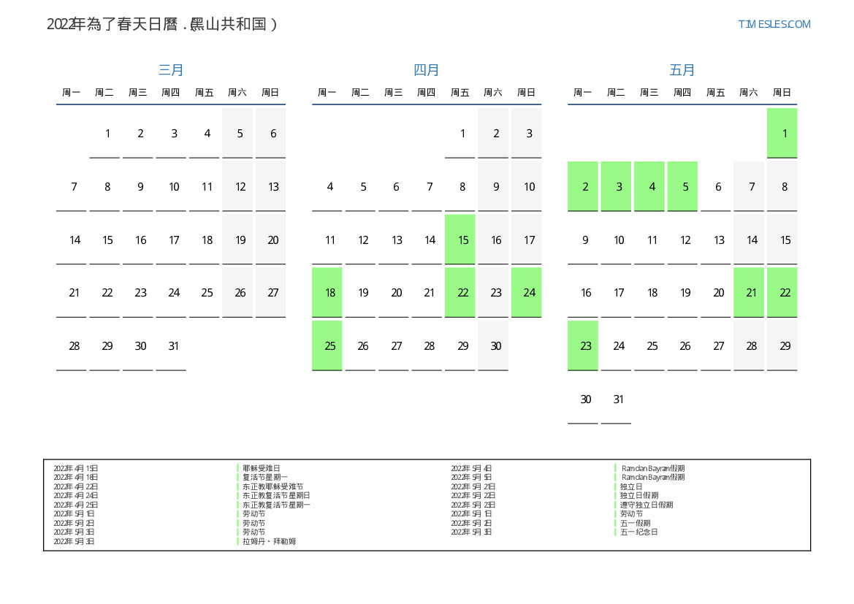
Task: Click the 四月 month heading
Action: [x=427, y=70]
